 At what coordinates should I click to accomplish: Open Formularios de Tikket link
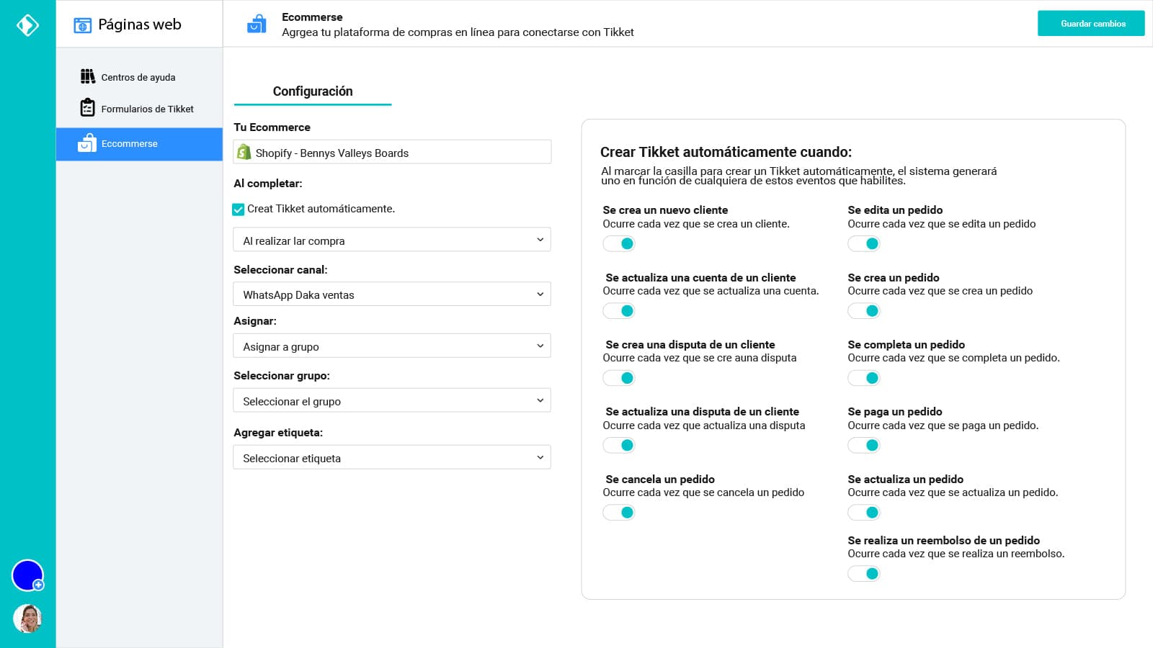click(x=147, y=109)
